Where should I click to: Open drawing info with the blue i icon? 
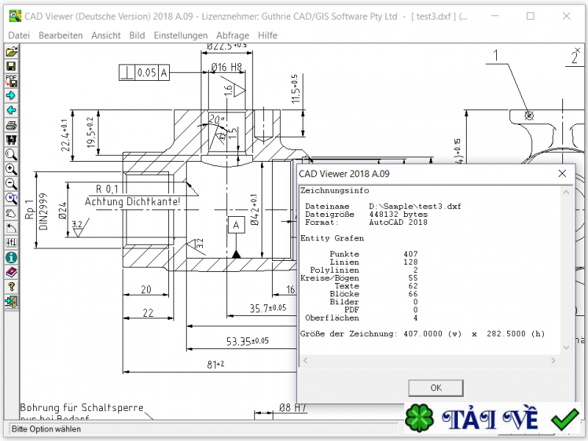[x=10, y=259]
